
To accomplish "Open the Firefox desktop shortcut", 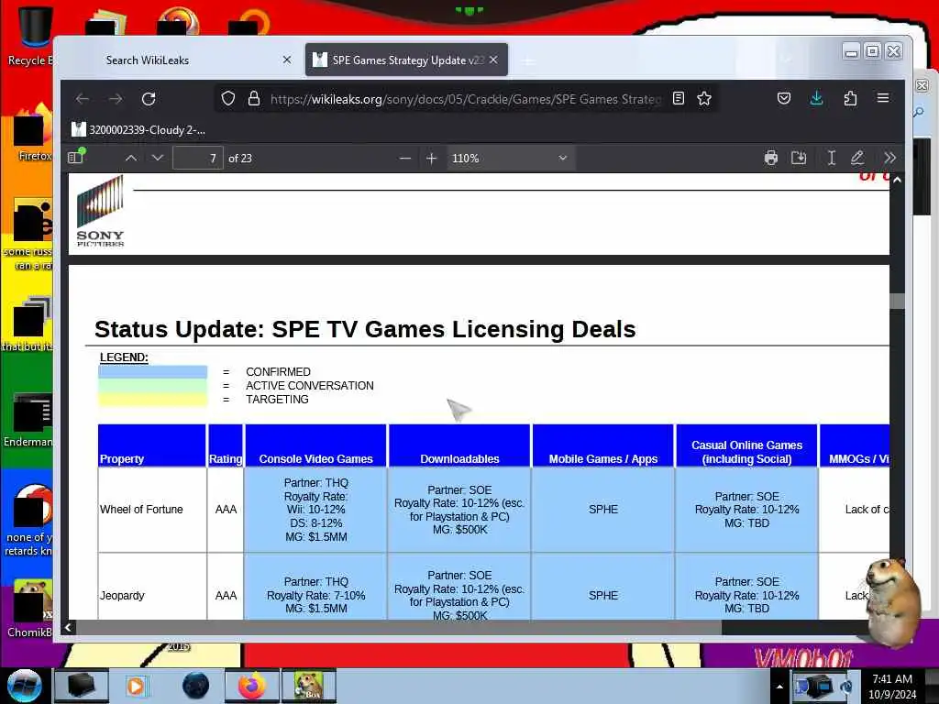I will [33, 132].
